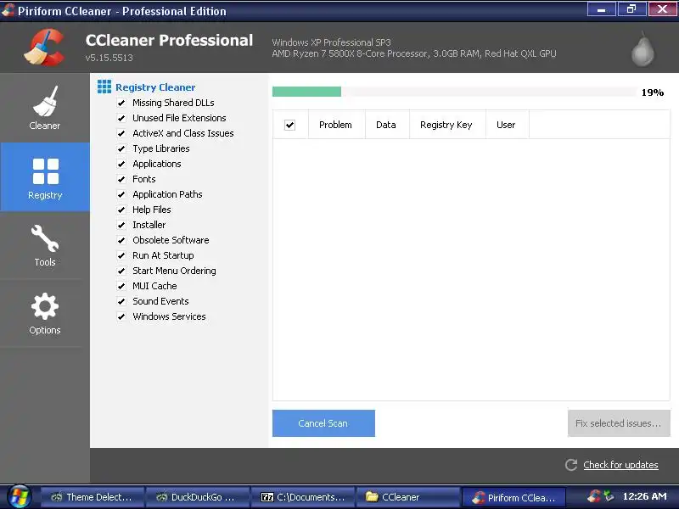679x509 pixels.
Task: Open the CCleaner folder taskbar item
Action: coord(408,497)
